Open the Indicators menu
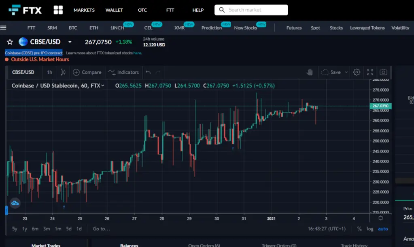 coord(123,72)
